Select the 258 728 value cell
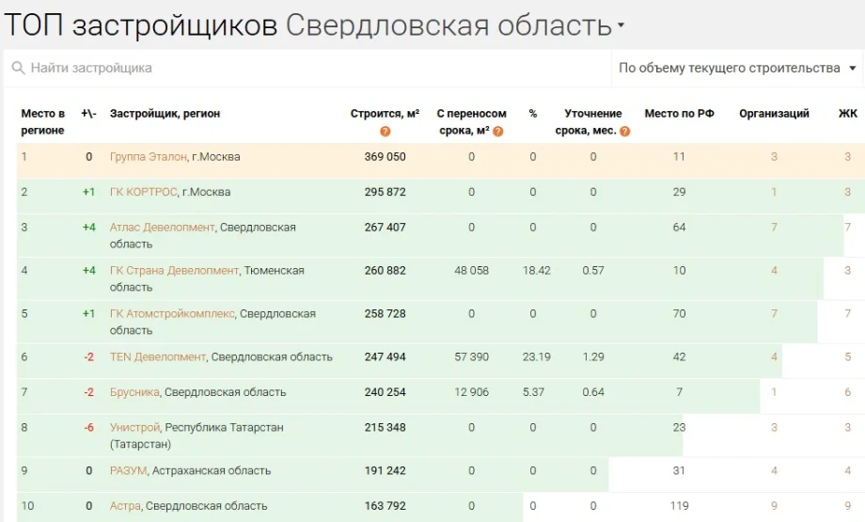The height and width of the screenshot is (522, 865). (385, 313)
